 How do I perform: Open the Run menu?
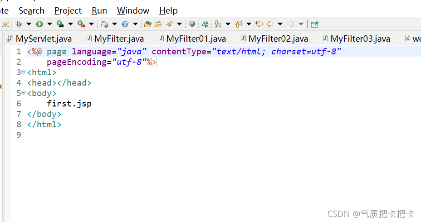(99, 11)
